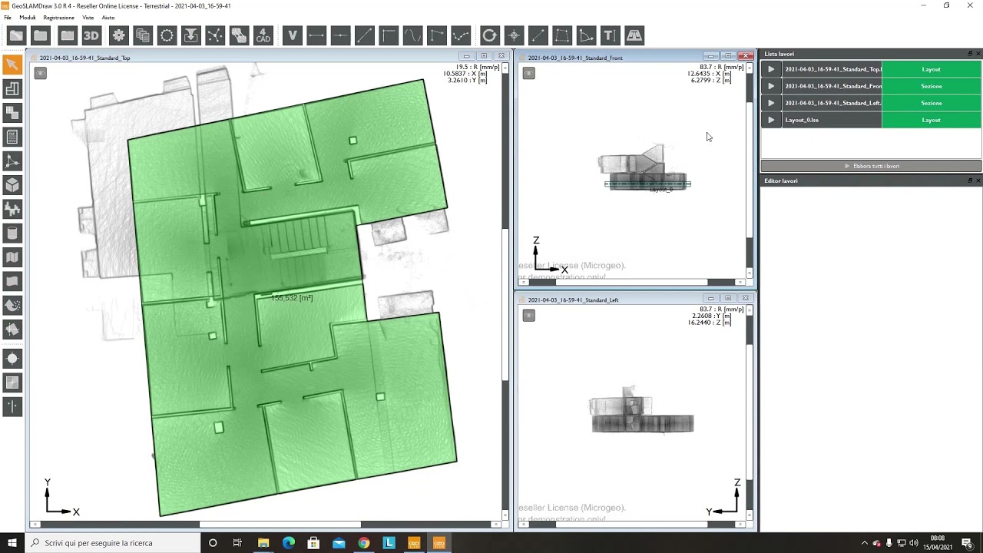Click the crosshair target toolbar icon
Image resolution: width=983 pixels, height=553 pixels.
tap(514, 35)
